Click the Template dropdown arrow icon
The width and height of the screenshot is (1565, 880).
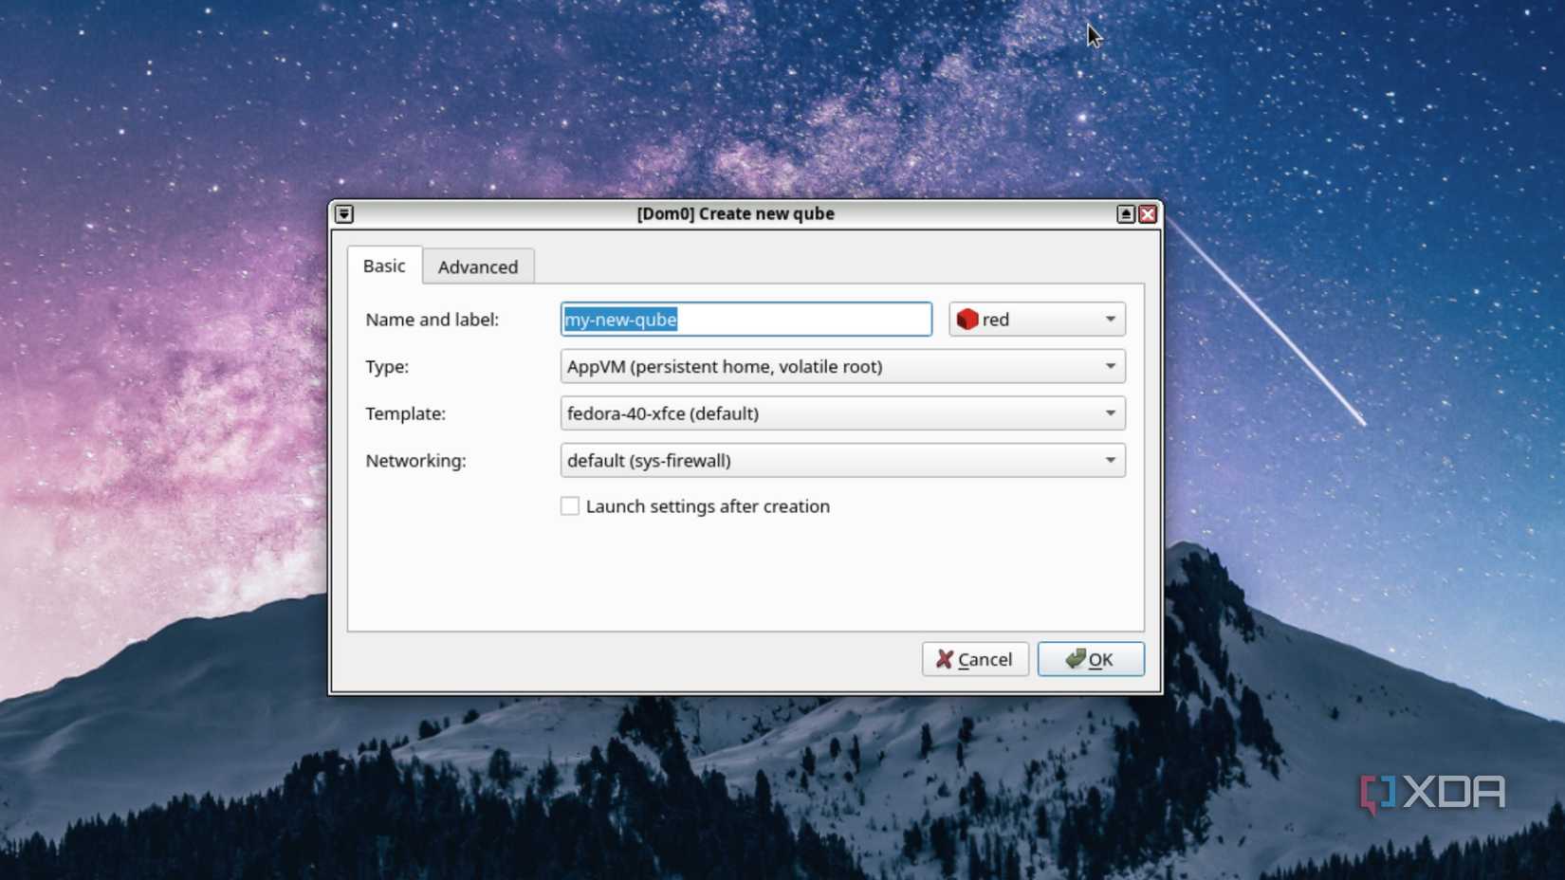[x=1112, y=412]
